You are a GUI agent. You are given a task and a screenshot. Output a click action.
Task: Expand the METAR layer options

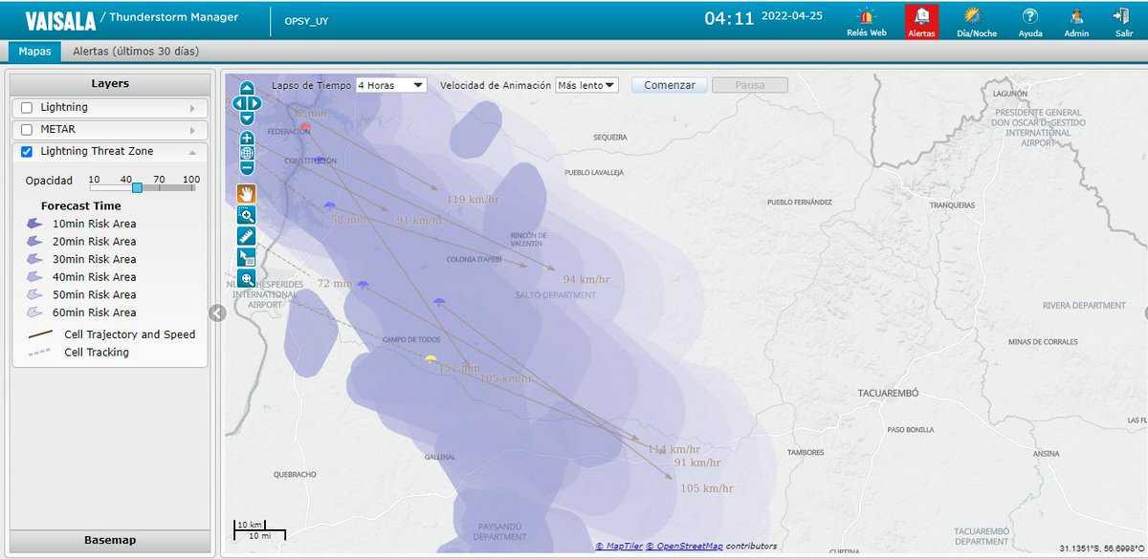[193, 130]
